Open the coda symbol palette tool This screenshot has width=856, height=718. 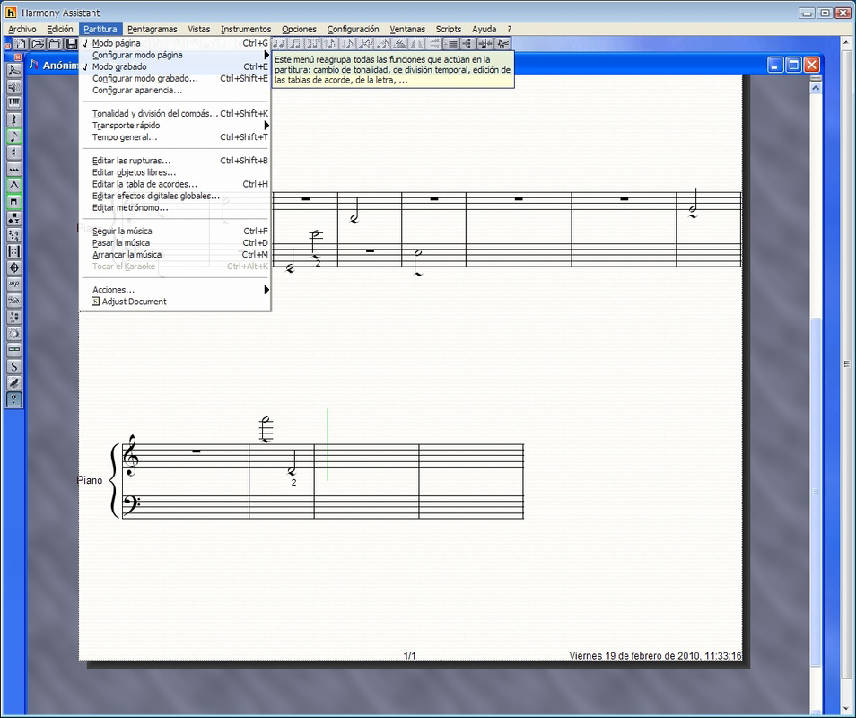pos(14,267)
